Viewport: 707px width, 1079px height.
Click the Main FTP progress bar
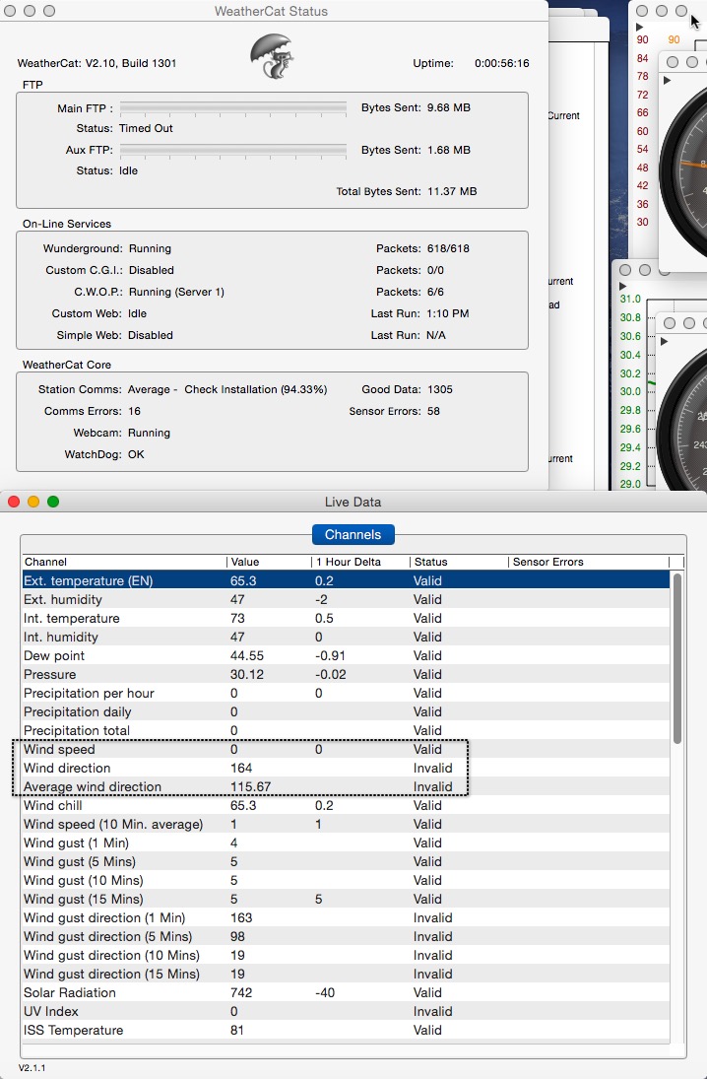(x=233, y=108)
